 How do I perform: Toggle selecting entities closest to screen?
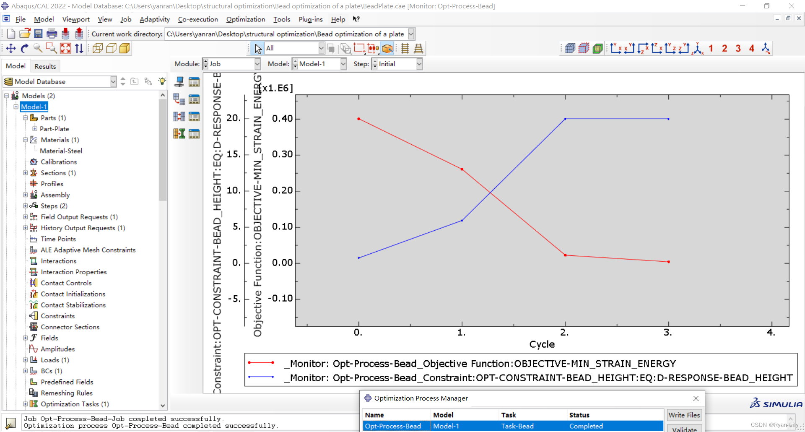pos(387,48)
